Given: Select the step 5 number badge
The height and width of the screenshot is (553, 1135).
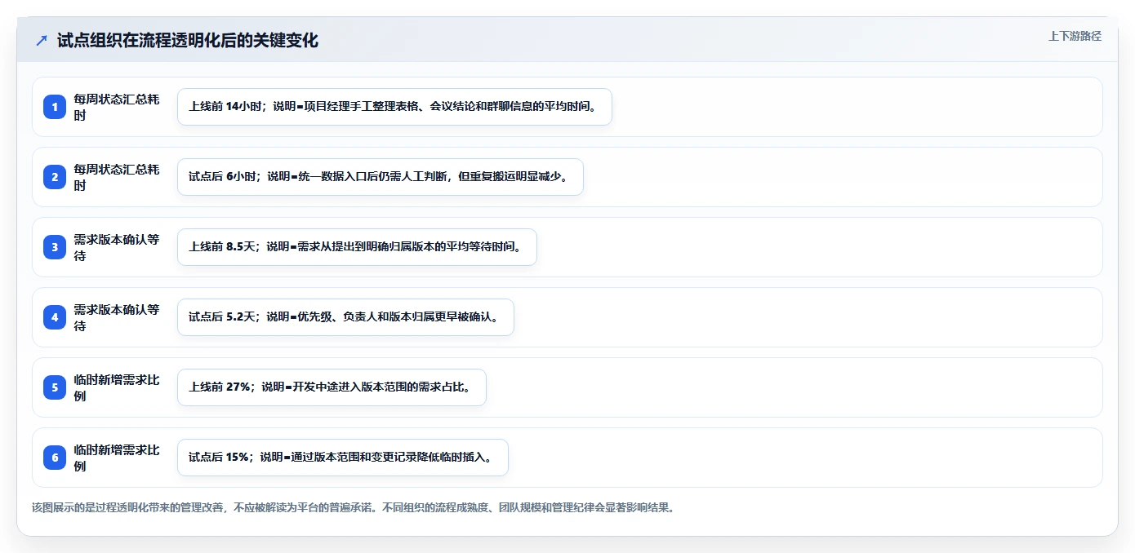Looking at the screenshot, I should pos(55,387).
